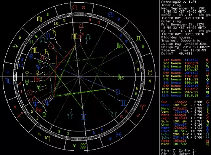The image size is (211, 155).
Task: Click the red Leo glyph on outer zodiac ring
Action: 75,8
